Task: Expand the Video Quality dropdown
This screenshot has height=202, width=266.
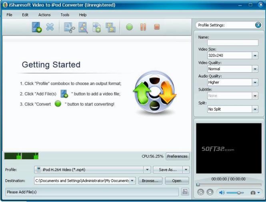Action: point(255,69)
